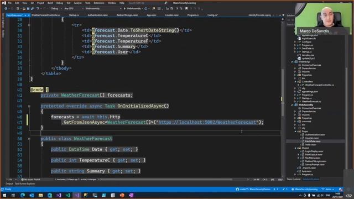The width and height of the screenshot is (354, 199).
Task: Collapse the WeatherForecast class at line 50
Action: [29, 139]
